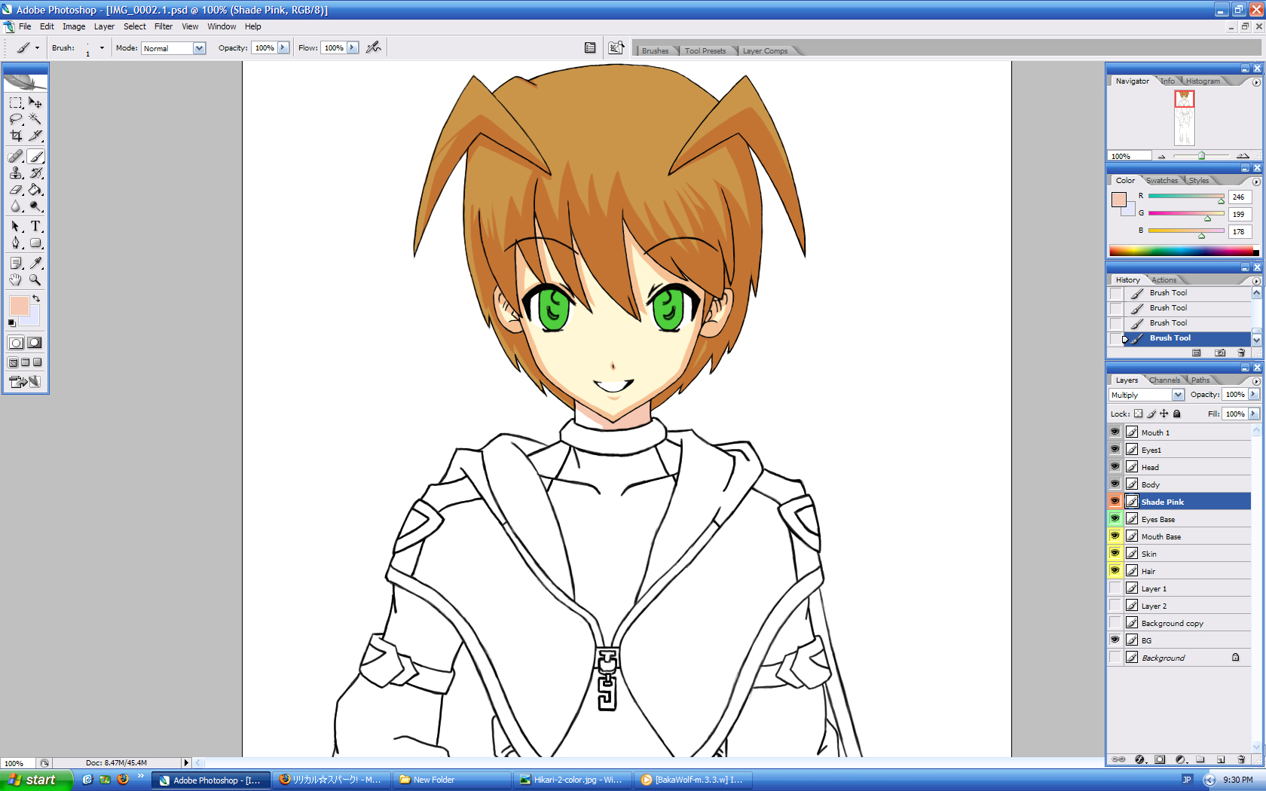Select the Hand tool

16,279
